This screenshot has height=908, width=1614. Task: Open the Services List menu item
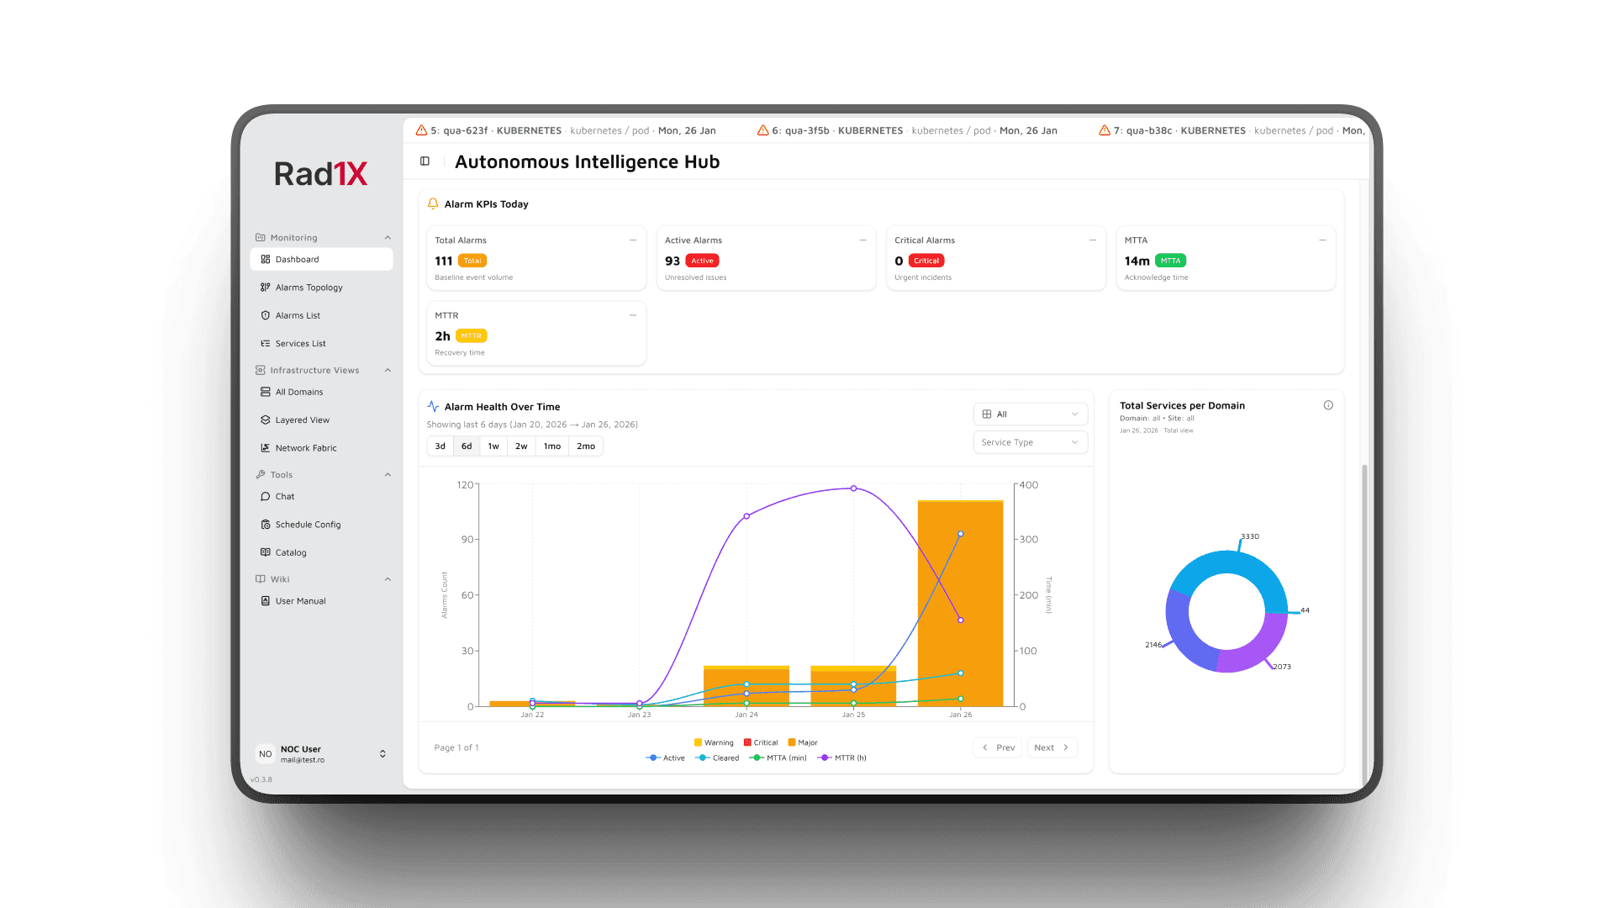pyautogui.click(x=300, y=344)
